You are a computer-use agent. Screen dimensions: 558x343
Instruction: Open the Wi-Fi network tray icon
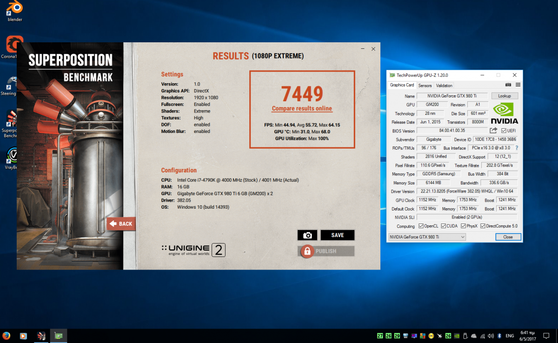pyautogui.click(x=483, y=336)
